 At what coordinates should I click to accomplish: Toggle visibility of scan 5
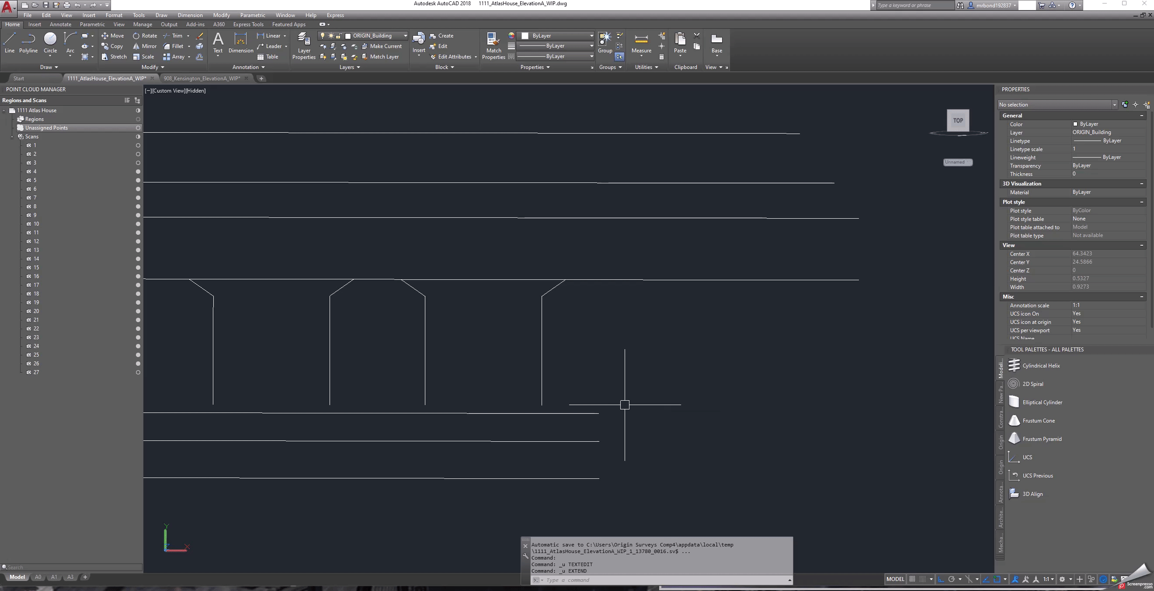(x=138, y=180)
